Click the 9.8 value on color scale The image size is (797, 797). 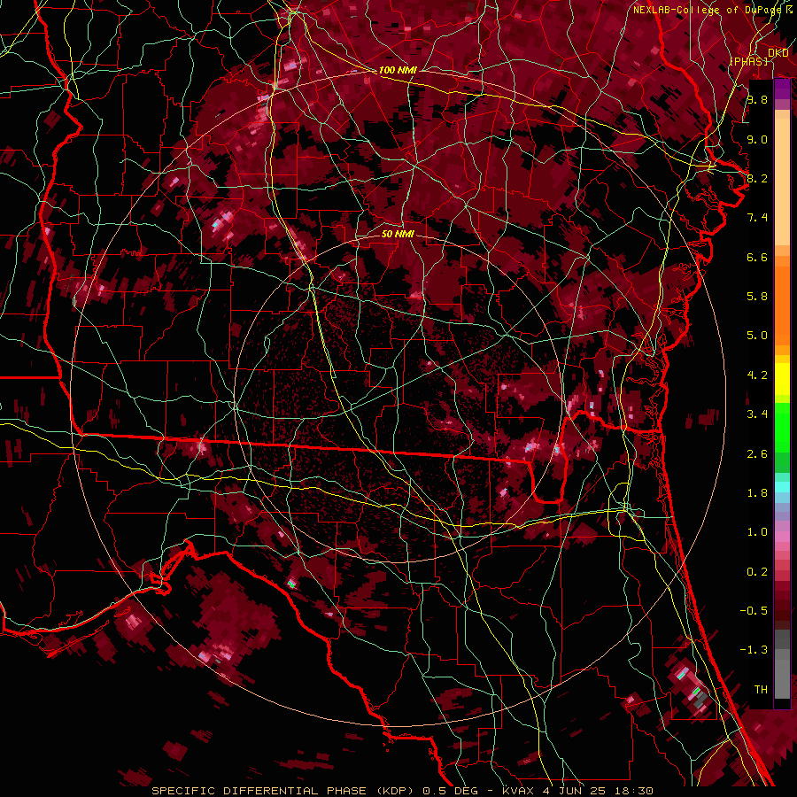click(x=757, y=99)
